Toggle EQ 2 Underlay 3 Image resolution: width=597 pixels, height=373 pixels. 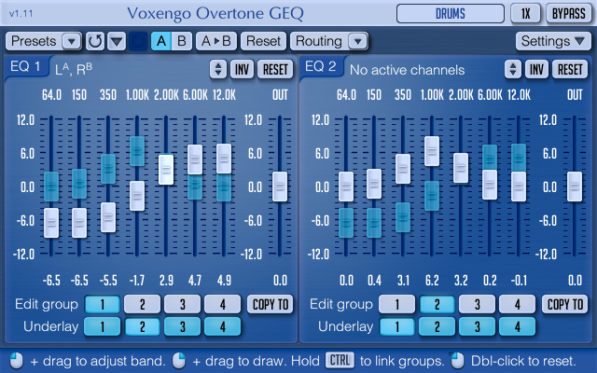477,326
